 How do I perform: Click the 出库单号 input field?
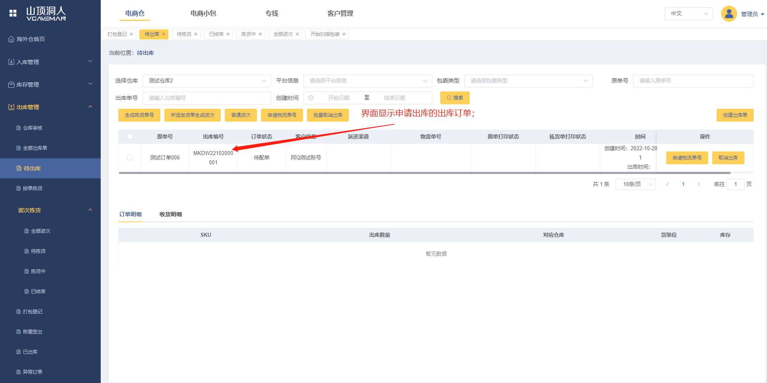click(206, 98)
